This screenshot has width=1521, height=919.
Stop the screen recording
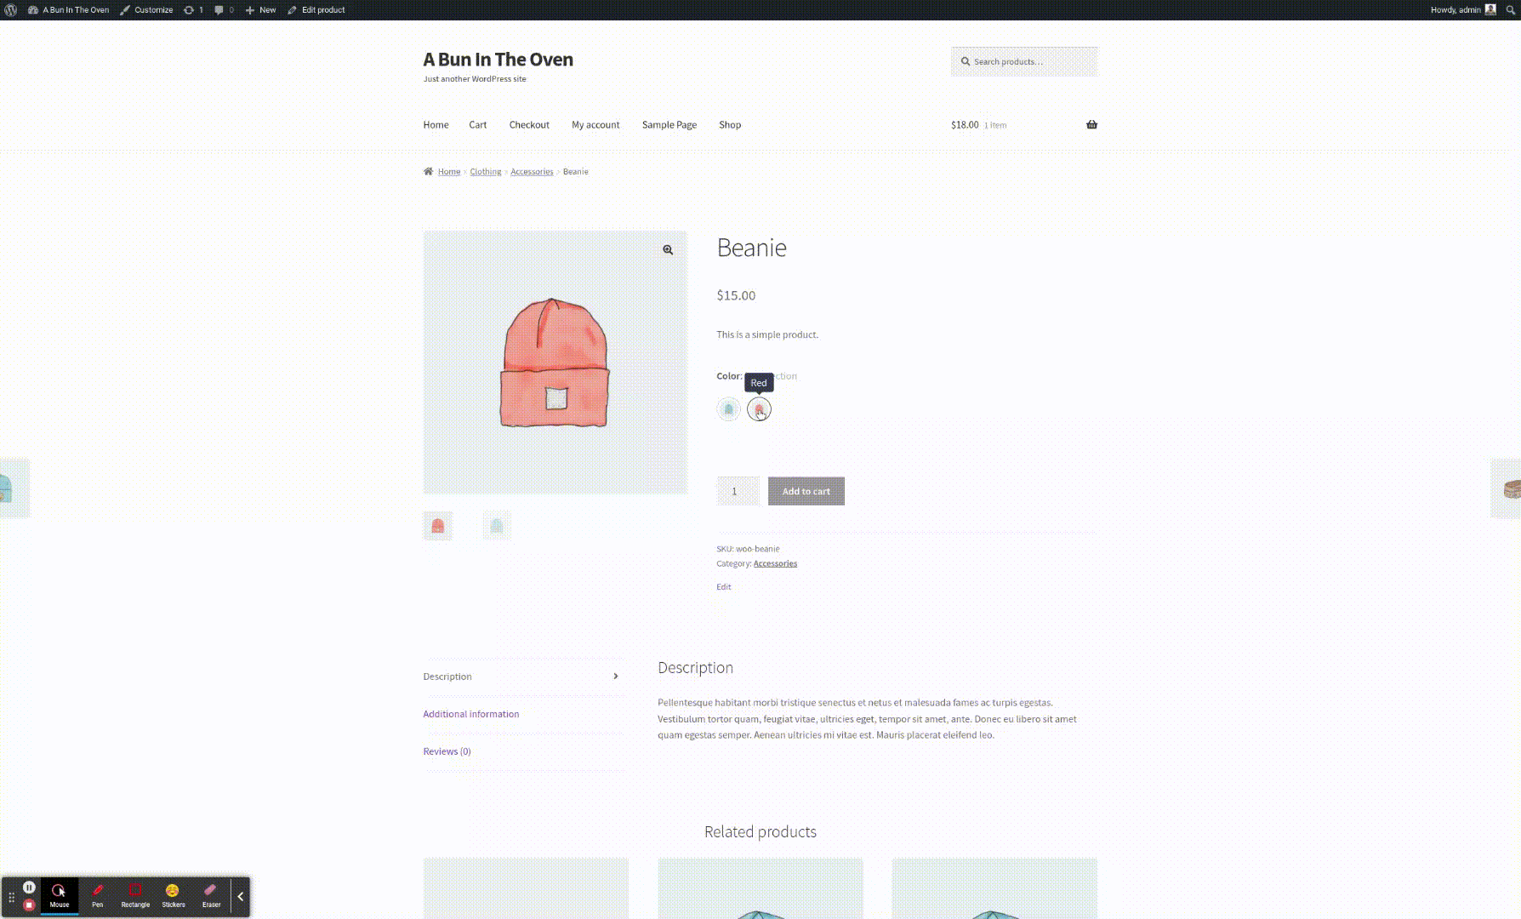[x=29, y=905]
